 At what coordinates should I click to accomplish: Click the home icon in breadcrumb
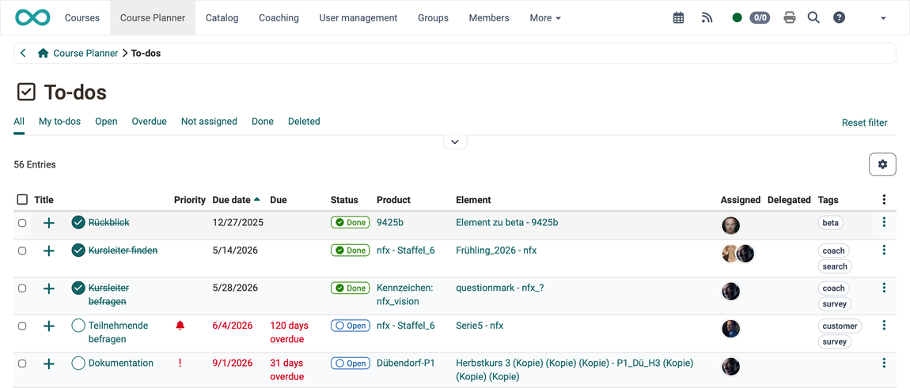click(x=43, y=53)
